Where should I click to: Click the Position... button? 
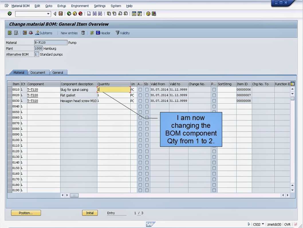click(26, 213)
